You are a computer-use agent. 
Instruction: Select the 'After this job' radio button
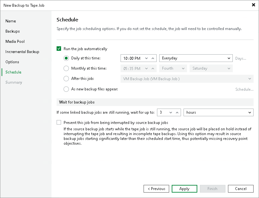(66, 79)
